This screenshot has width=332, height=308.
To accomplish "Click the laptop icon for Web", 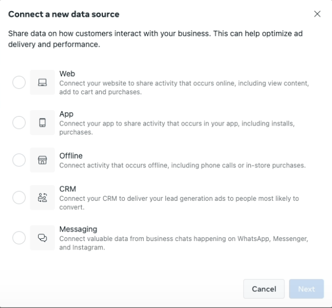I will pyautogui.click(x=42, y=82).
